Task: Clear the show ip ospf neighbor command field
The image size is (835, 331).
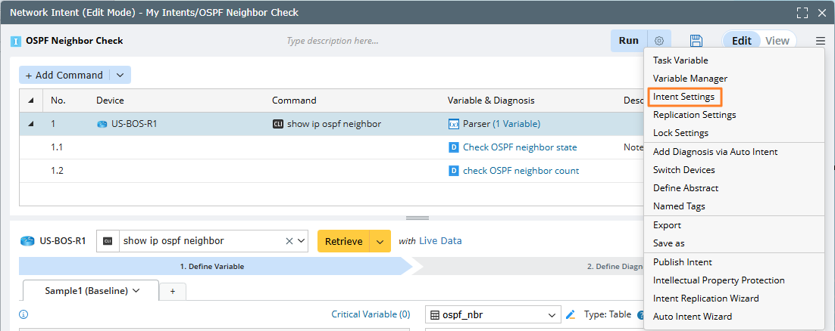Action: [x=289, y=241]
